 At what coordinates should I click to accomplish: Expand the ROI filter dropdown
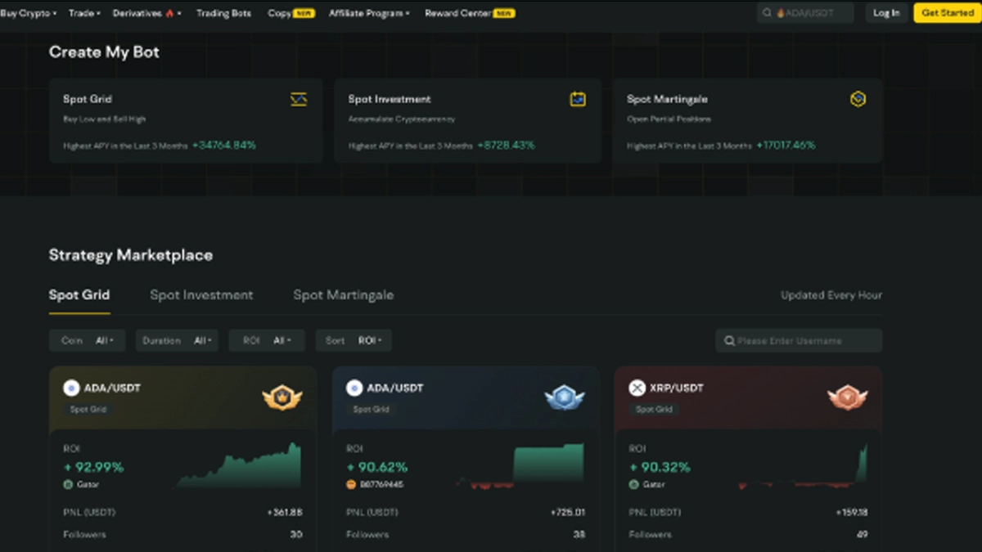point(267,340)
